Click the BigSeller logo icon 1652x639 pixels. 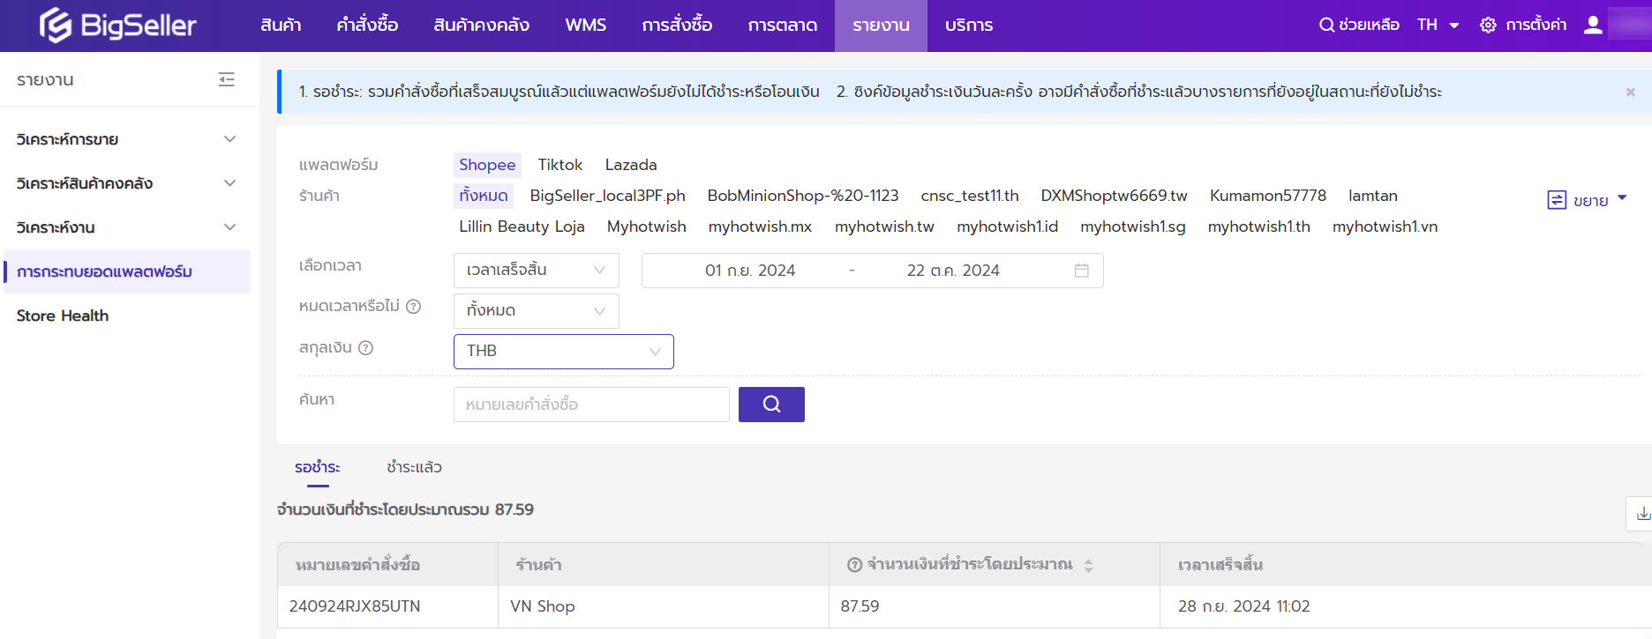[55, 25]
